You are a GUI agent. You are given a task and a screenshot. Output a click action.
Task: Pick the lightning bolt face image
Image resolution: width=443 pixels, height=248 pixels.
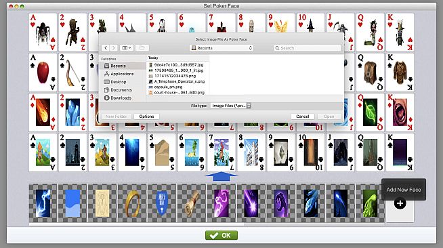click(43, 203)
